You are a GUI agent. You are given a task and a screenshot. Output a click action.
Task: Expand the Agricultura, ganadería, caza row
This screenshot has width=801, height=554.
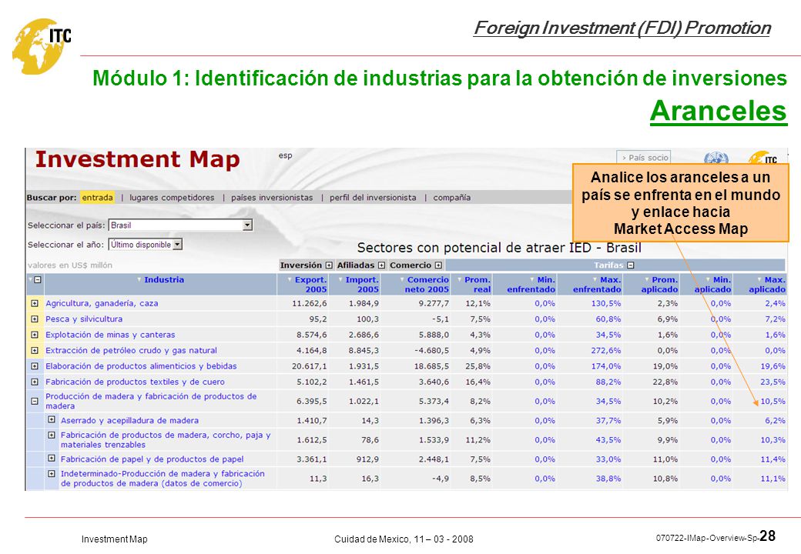(34, 303)
